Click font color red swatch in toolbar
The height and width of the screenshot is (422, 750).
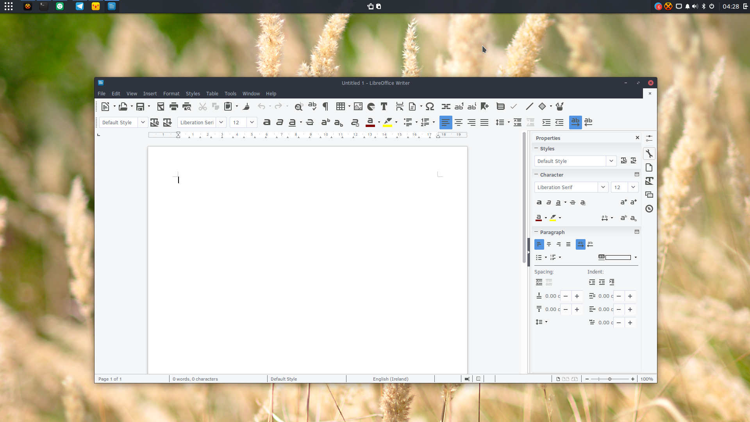(370, 122)
